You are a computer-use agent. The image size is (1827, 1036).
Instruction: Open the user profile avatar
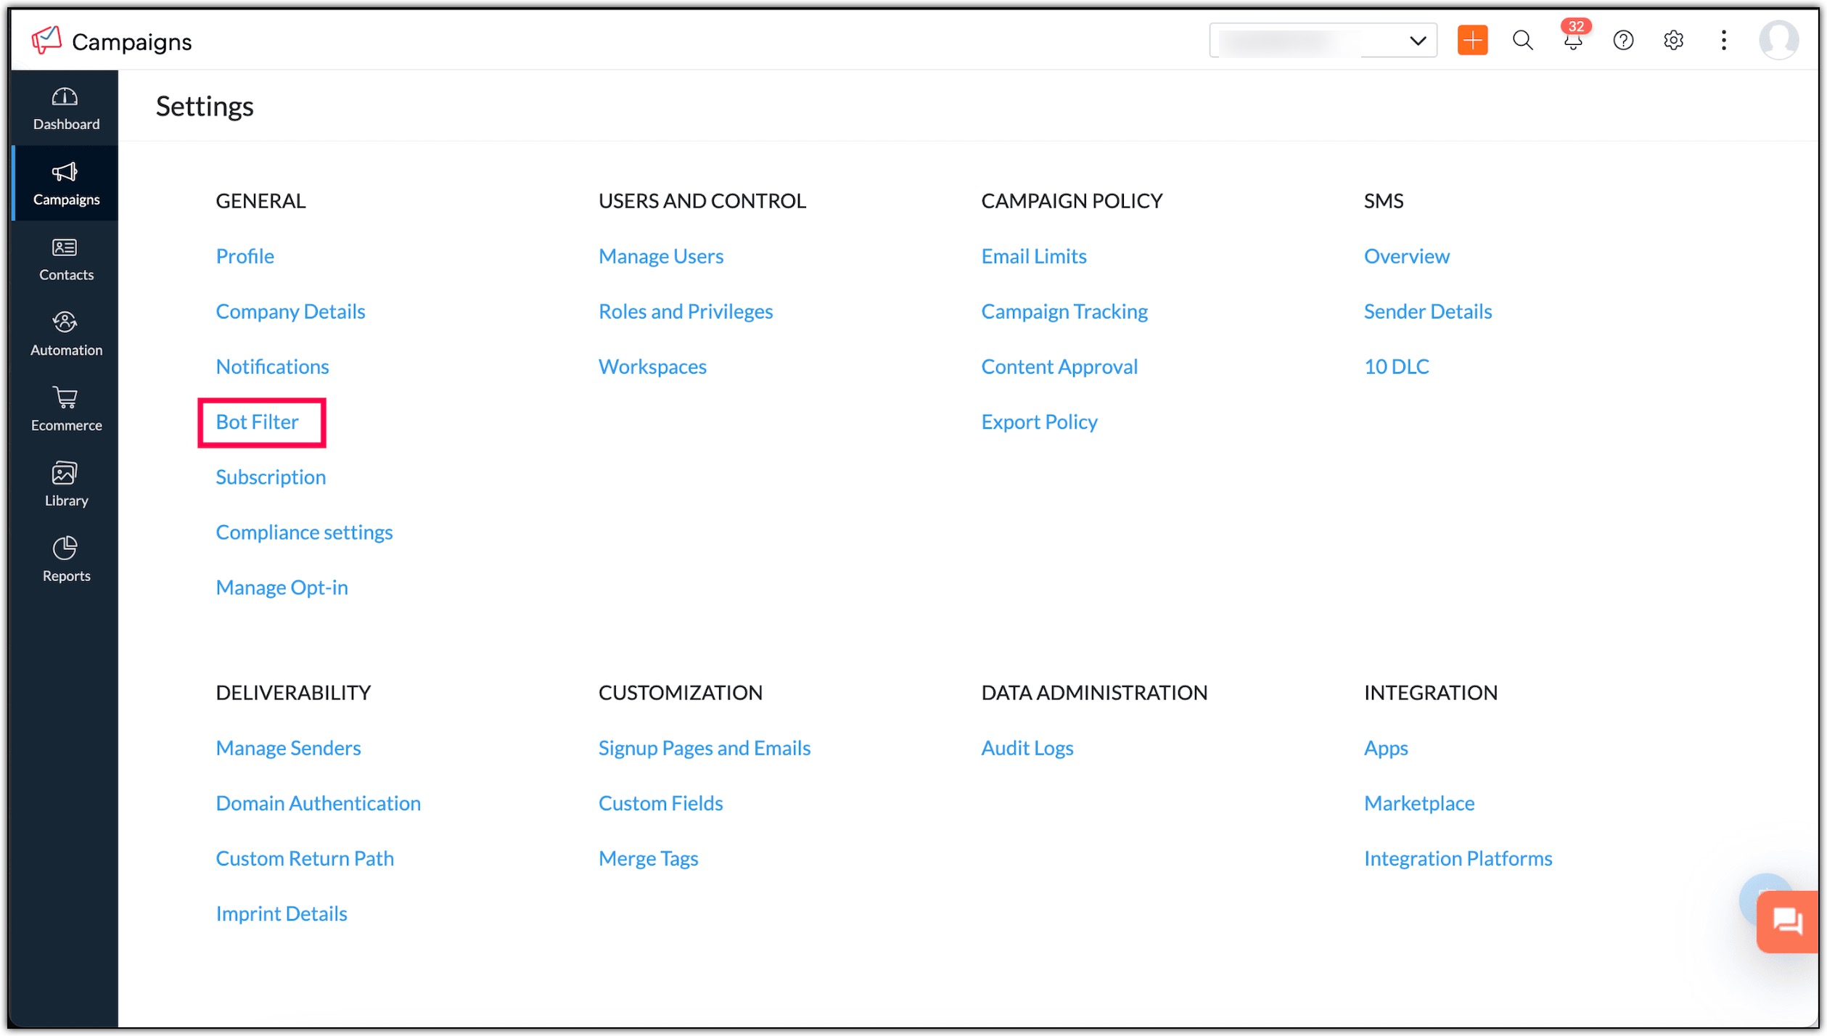tap(1778, 41)
